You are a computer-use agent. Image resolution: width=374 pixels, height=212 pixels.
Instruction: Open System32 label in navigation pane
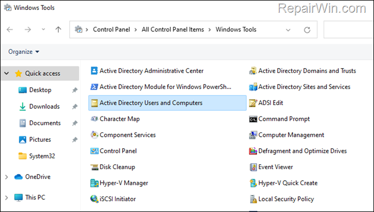(42, 156)
